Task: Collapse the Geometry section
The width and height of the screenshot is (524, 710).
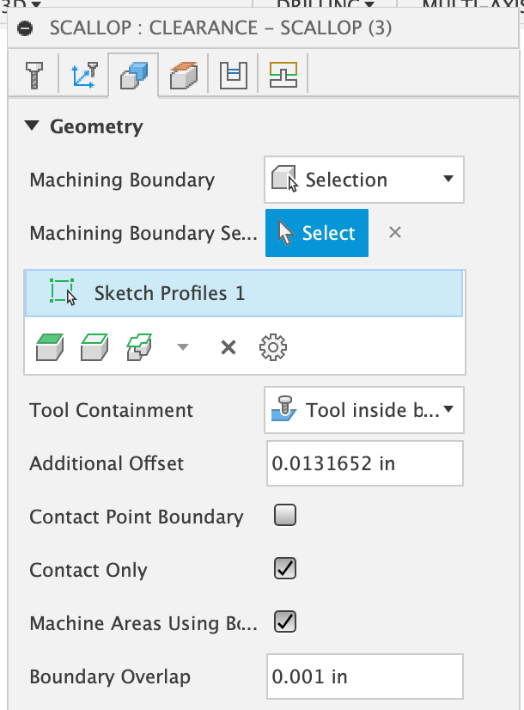Action: click(33, 126)
